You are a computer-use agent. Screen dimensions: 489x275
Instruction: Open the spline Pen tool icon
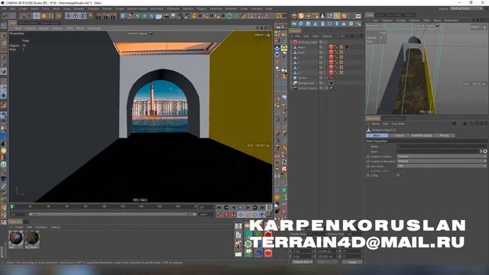[131, 16]
